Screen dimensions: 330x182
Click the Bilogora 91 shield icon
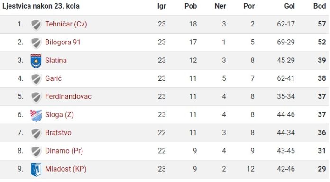(x=36, y=43)
